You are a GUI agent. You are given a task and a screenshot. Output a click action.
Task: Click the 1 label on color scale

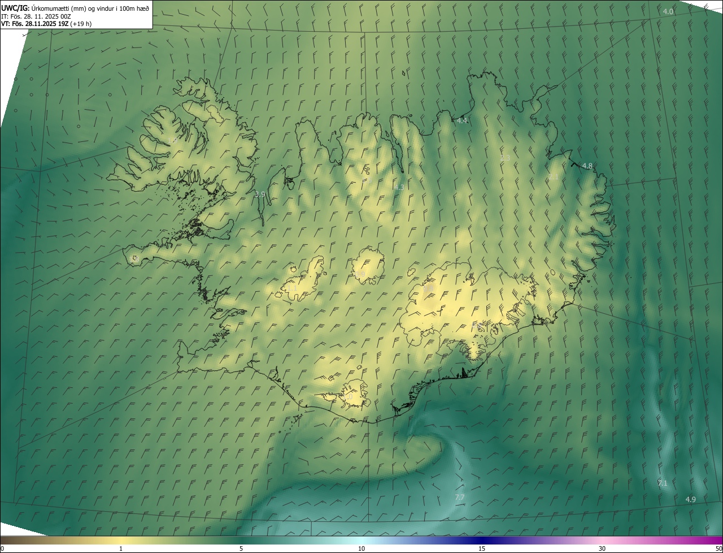point(121,548)
